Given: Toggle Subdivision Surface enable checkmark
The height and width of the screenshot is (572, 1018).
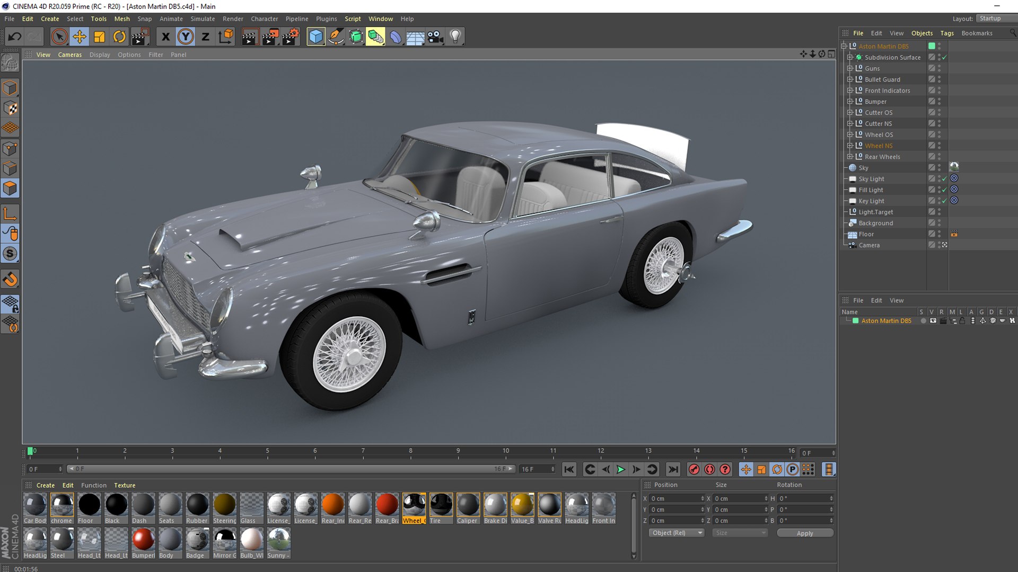Looking at the screenshot, I should click(944, 57).
